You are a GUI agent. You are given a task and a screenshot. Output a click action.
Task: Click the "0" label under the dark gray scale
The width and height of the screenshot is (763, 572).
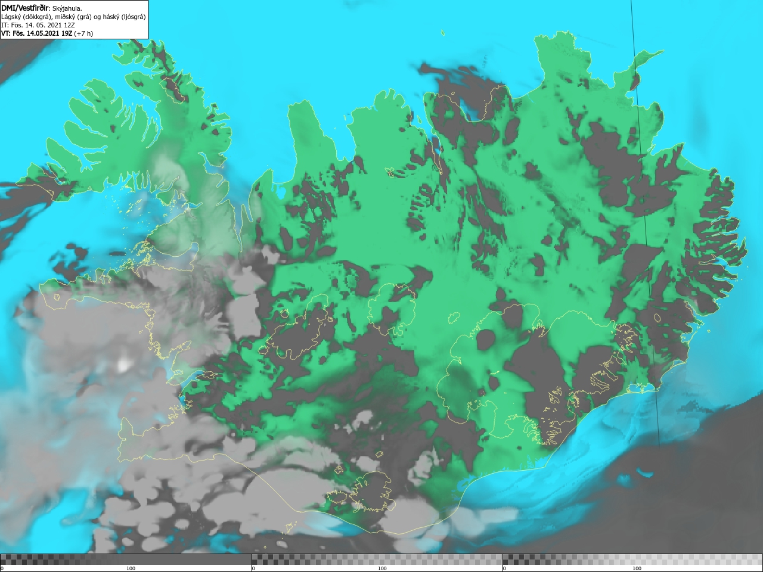click(x=2, y=568)
